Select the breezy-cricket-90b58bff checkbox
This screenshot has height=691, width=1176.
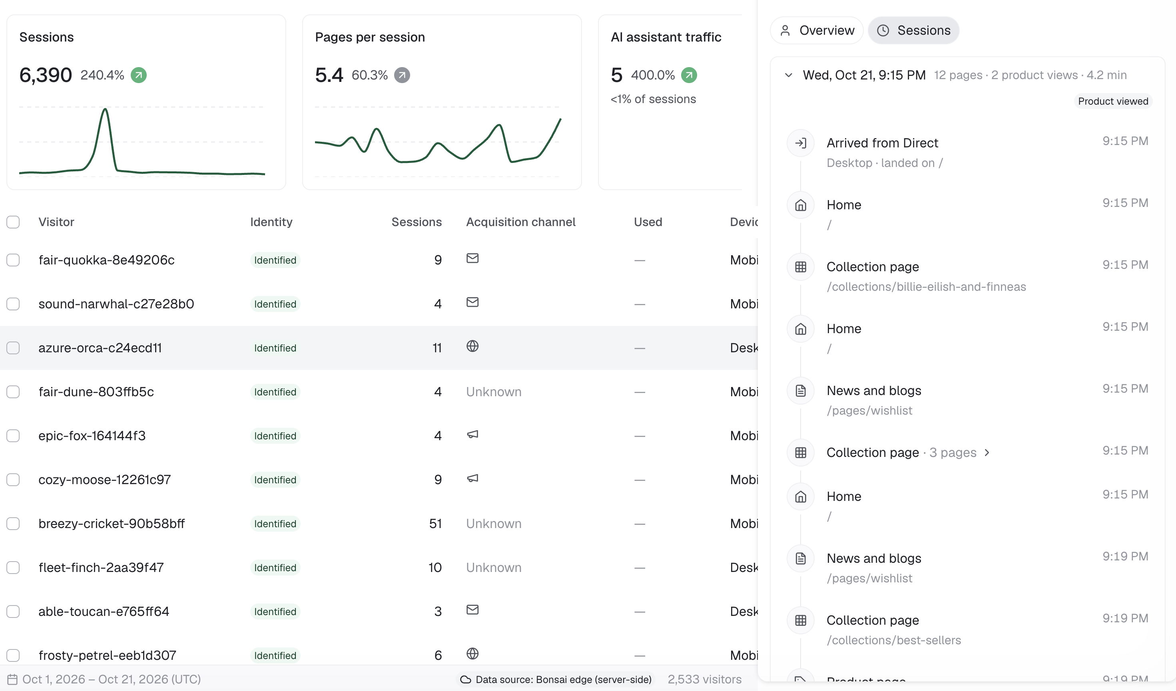(x=13, y=524)
